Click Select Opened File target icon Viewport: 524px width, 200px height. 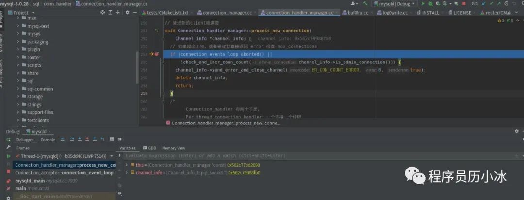click(x=102, y=13)
